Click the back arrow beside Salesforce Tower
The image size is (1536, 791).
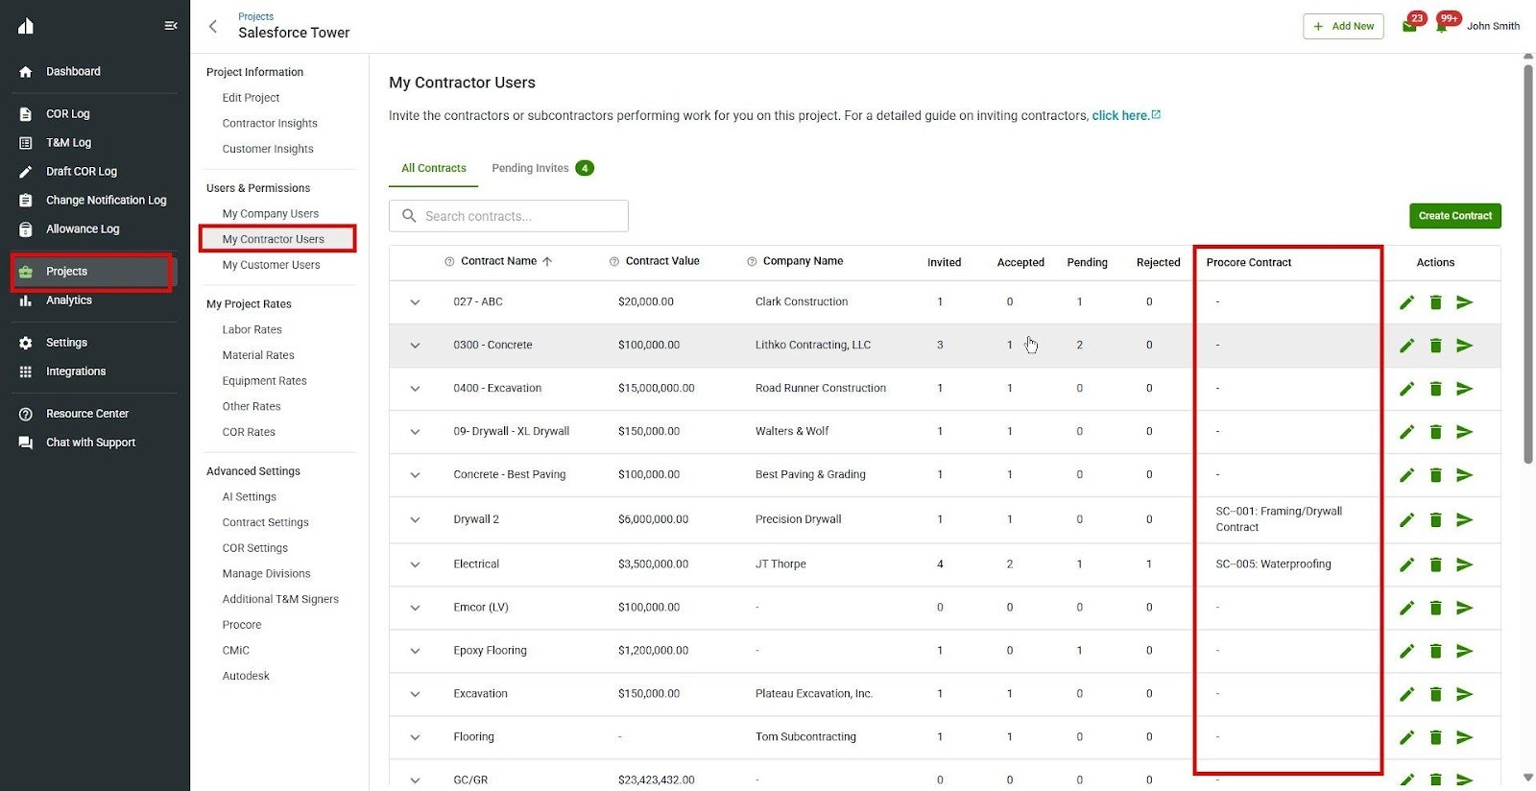[213, 26]
